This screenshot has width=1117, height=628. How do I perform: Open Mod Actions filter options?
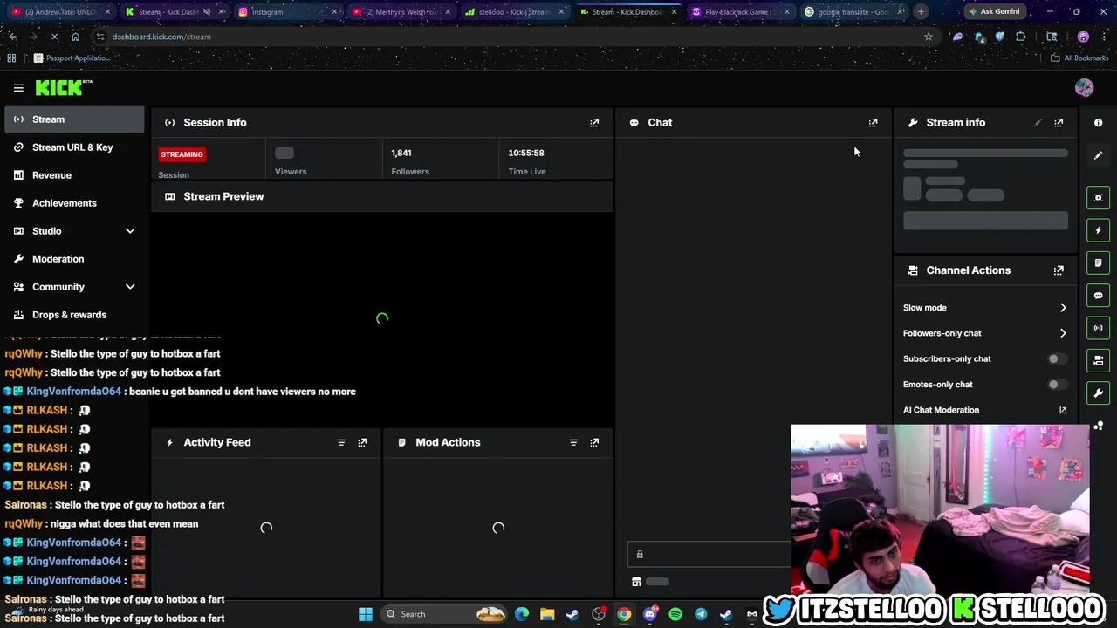coord(573,442)
